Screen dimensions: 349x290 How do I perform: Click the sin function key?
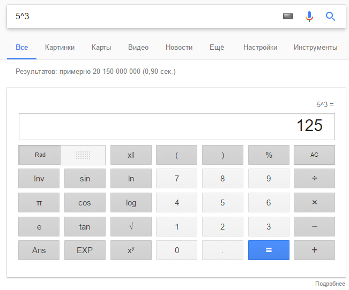85,179
